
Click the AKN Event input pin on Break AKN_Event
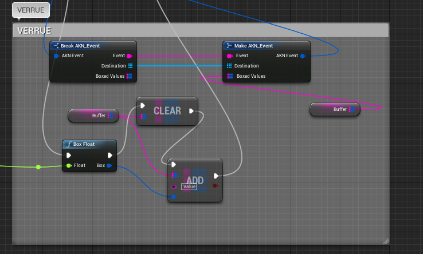56,56
